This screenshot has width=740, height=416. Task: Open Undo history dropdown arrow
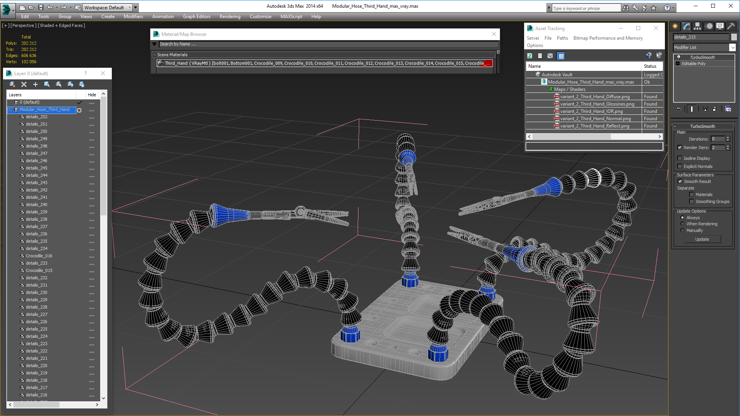pyautogui.click(x=57, y=7)
